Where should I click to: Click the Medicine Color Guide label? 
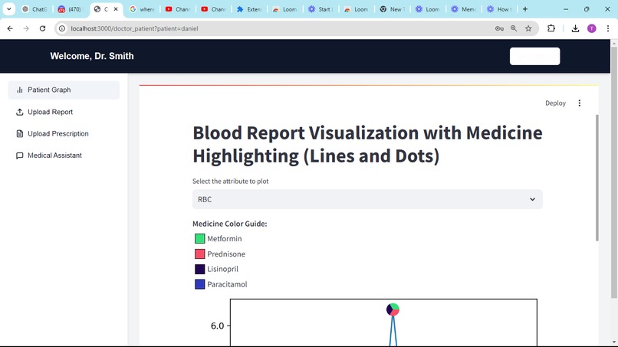(x=230, y=224)
